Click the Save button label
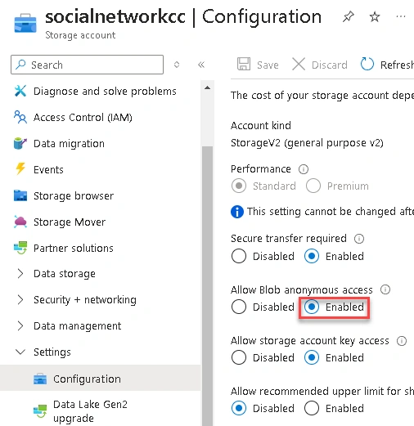Screen dimensions: 414x426 click(268, 65)
